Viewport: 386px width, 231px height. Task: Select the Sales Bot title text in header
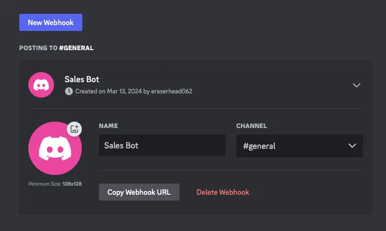point(82,79)
